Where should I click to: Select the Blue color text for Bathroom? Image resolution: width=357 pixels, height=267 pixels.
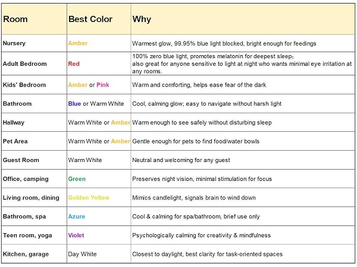point(74,104)
